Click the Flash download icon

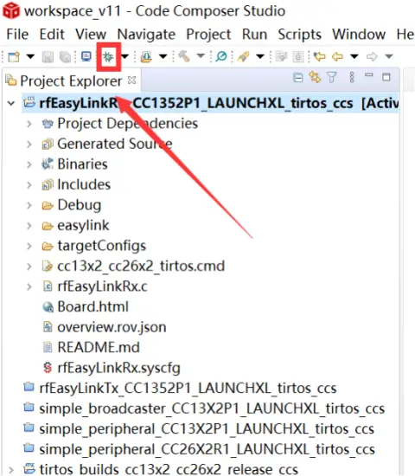click(146, 57)
